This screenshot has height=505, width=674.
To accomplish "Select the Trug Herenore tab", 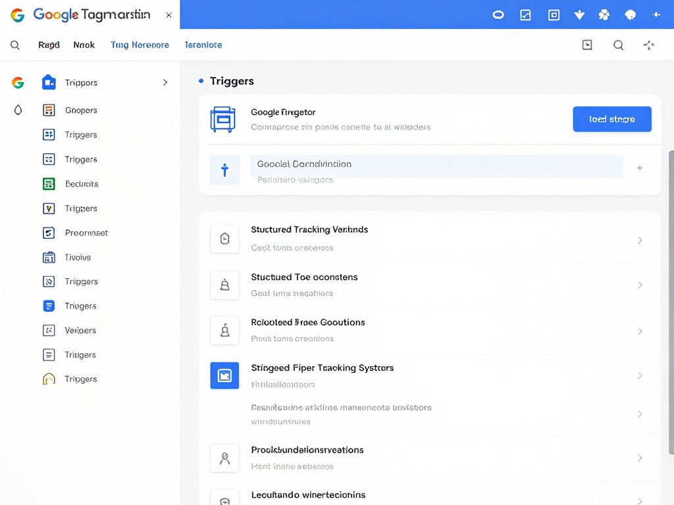I will tap(140, 45).
